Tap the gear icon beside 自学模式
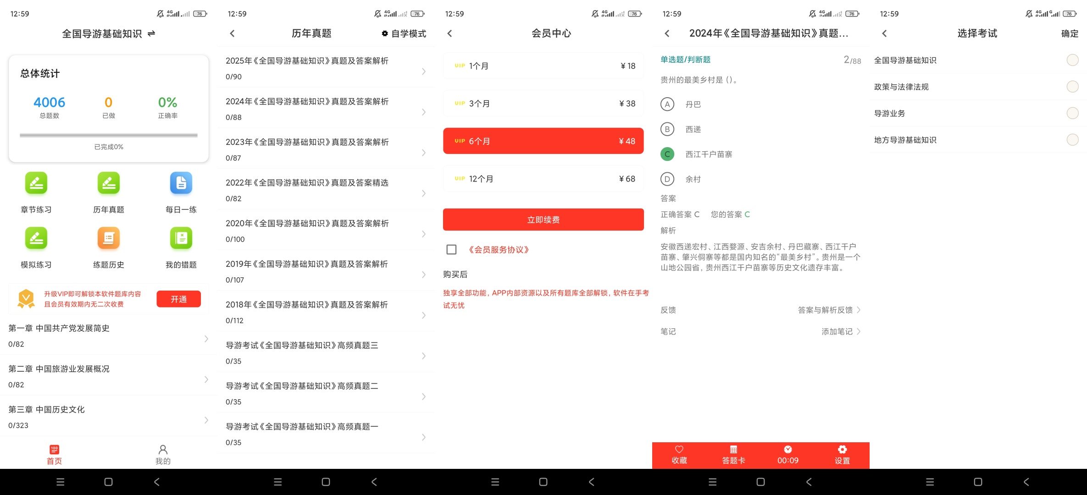The image size is (1087, 495). [385, 33]
